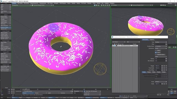Viewport: 177px width, 99px height.
Task: Switch to Generation tab in Instance Generator
Action: click(145, 40)
